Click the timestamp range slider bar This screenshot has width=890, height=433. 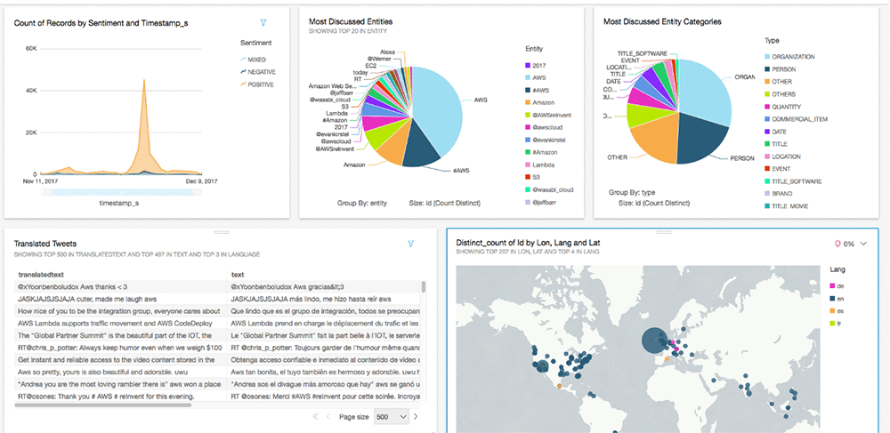click(122, 192)
